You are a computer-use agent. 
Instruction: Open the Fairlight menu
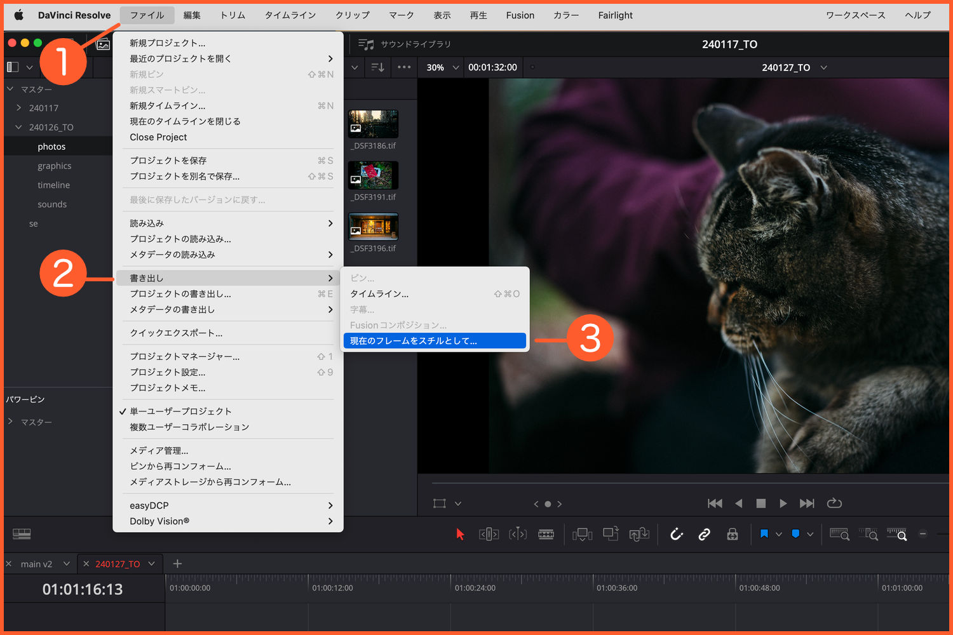616,15
